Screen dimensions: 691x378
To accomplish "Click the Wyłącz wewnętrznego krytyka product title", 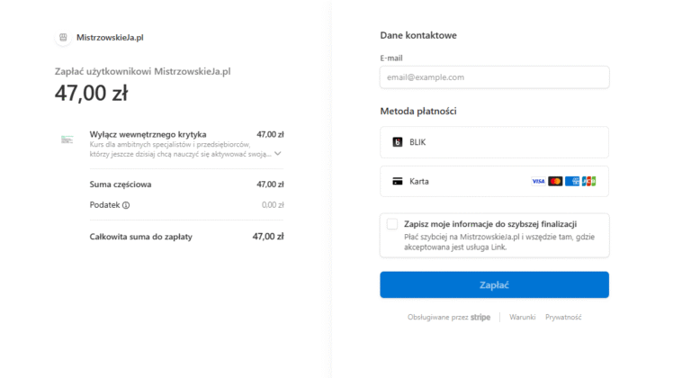I will 148,134.
